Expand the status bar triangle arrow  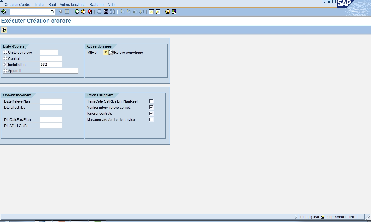pyautogui.click(x=296, y=217)
